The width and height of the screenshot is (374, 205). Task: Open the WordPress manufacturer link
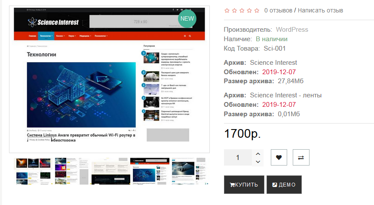click(292, 30)
